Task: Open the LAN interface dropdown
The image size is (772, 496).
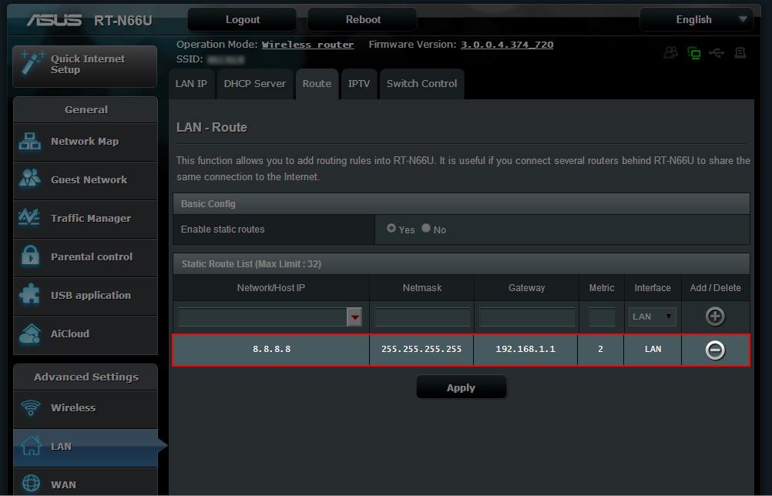Action: [652, 317]
